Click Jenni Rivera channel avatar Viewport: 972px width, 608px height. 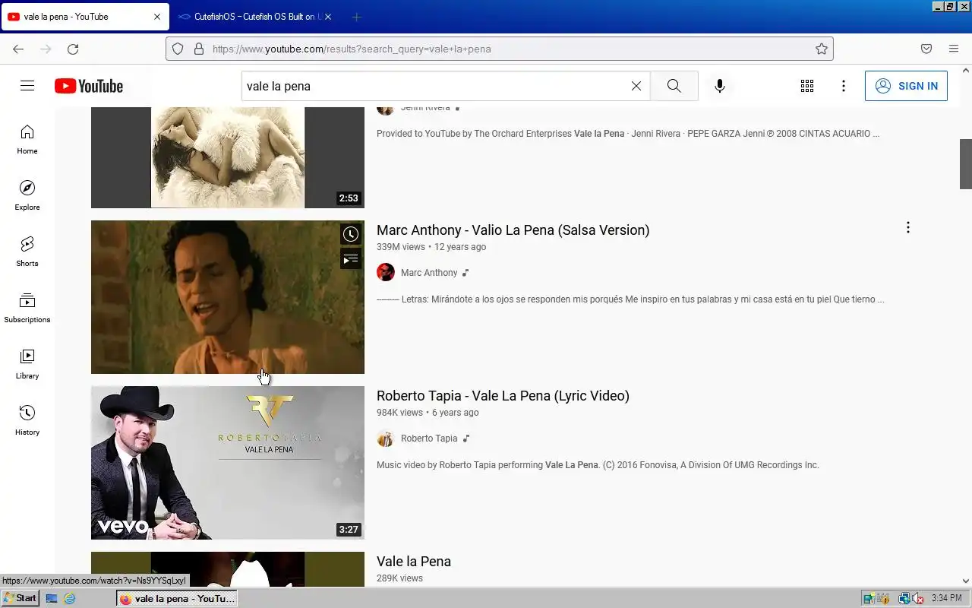pyautogui.click(x=386, y=110)
